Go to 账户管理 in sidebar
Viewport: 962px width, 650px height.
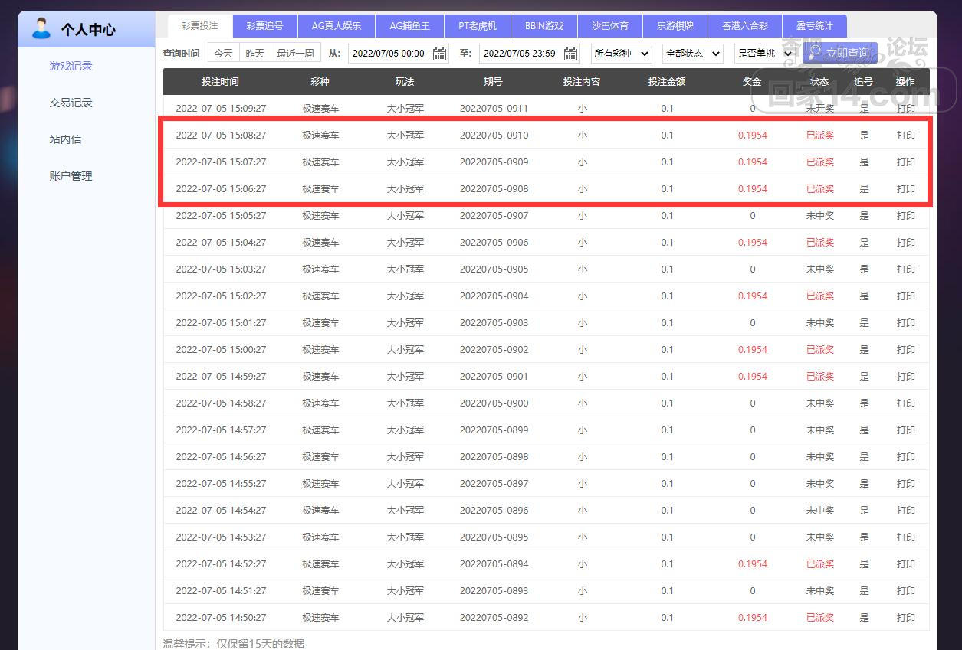tap(71, 176)
